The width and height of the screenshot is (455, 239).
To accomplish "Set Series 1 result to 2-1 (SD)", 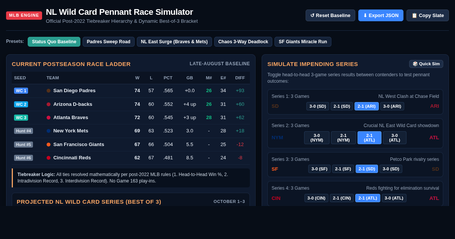I will [342, 106].
